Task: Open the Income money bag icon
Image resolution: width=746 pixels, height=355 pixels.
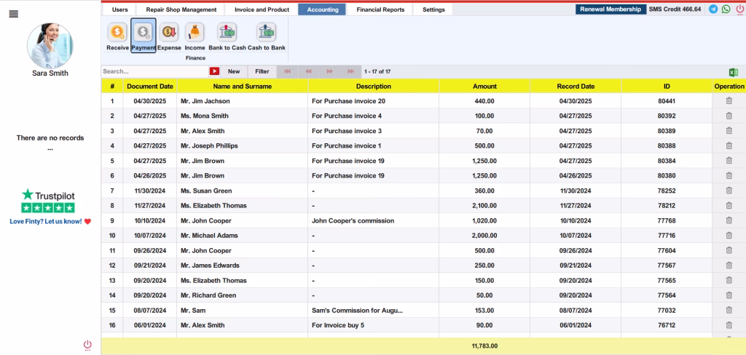Action: point(195,36)
